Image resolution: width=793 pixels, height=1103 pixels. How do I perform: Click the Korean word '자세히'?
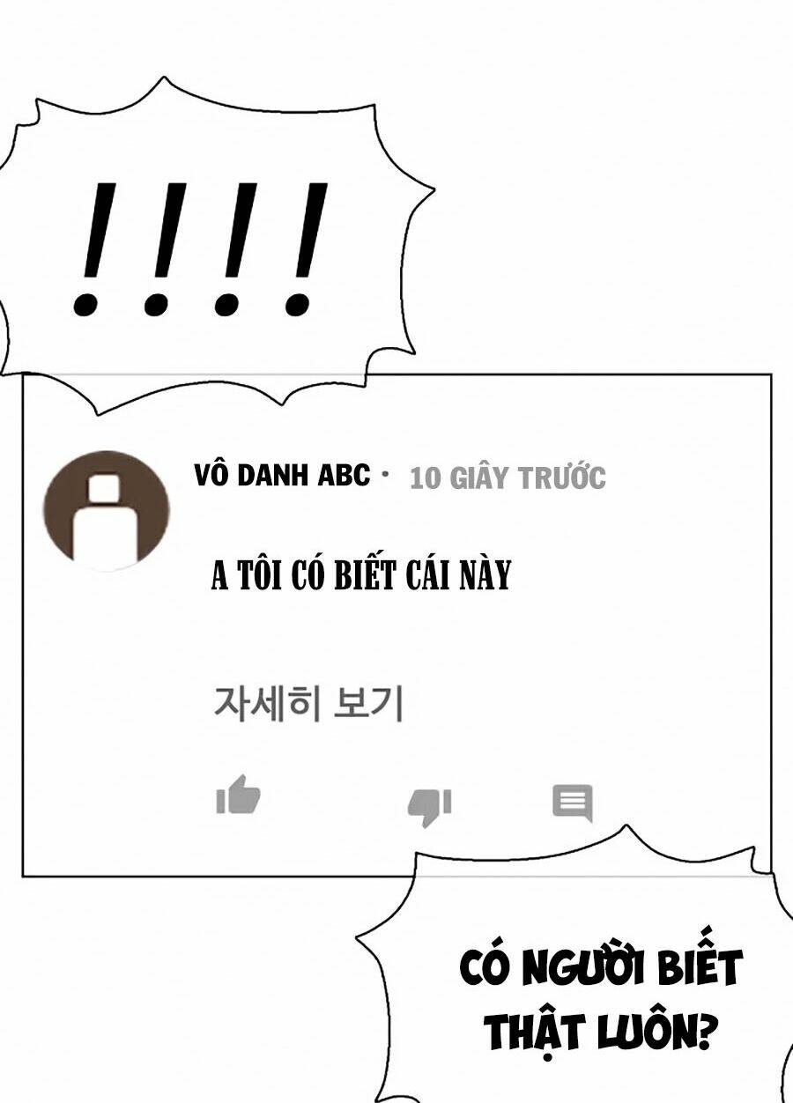coord(267,704)
